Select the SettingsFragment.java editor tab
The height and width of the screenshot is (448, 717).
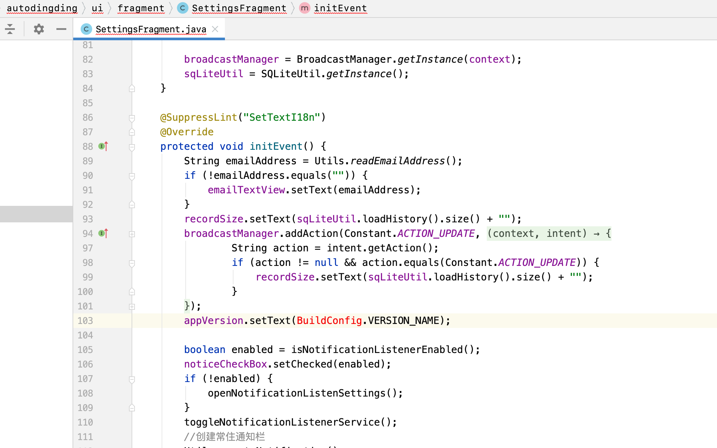coord(150,29)
